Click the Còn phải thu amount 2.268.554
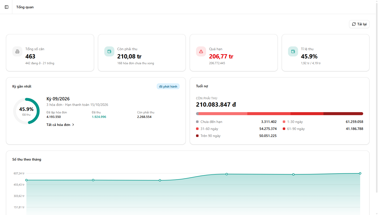Viewport: 378px width, 215px height. tap(144, 117)
